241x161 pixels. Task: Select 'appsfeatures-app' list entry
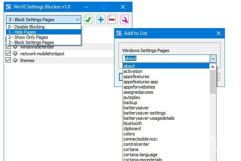pos(166,82)
